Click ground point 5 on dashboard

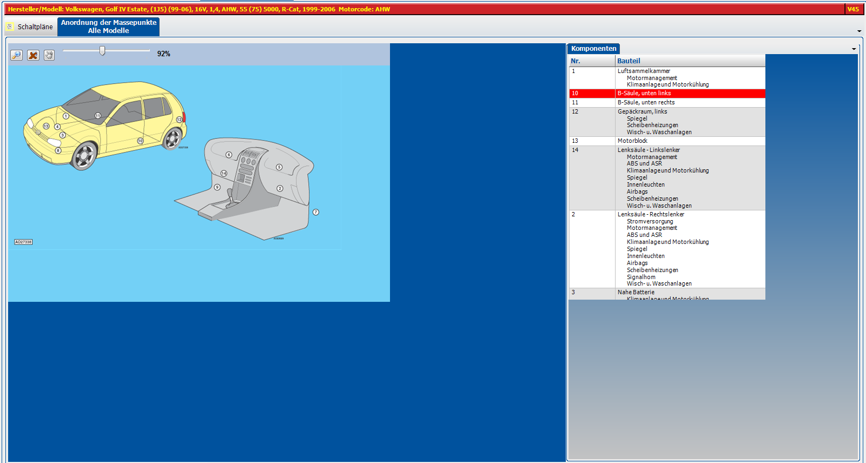[279, 167]
